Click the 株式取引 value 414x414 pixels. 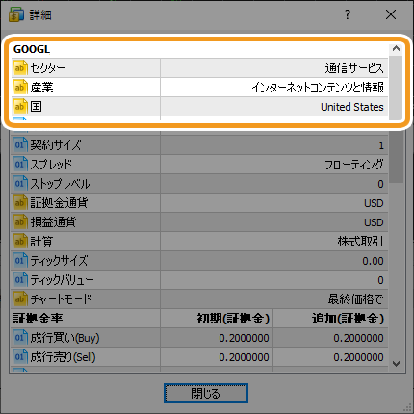pyautogui.click(x=360, y=242)
